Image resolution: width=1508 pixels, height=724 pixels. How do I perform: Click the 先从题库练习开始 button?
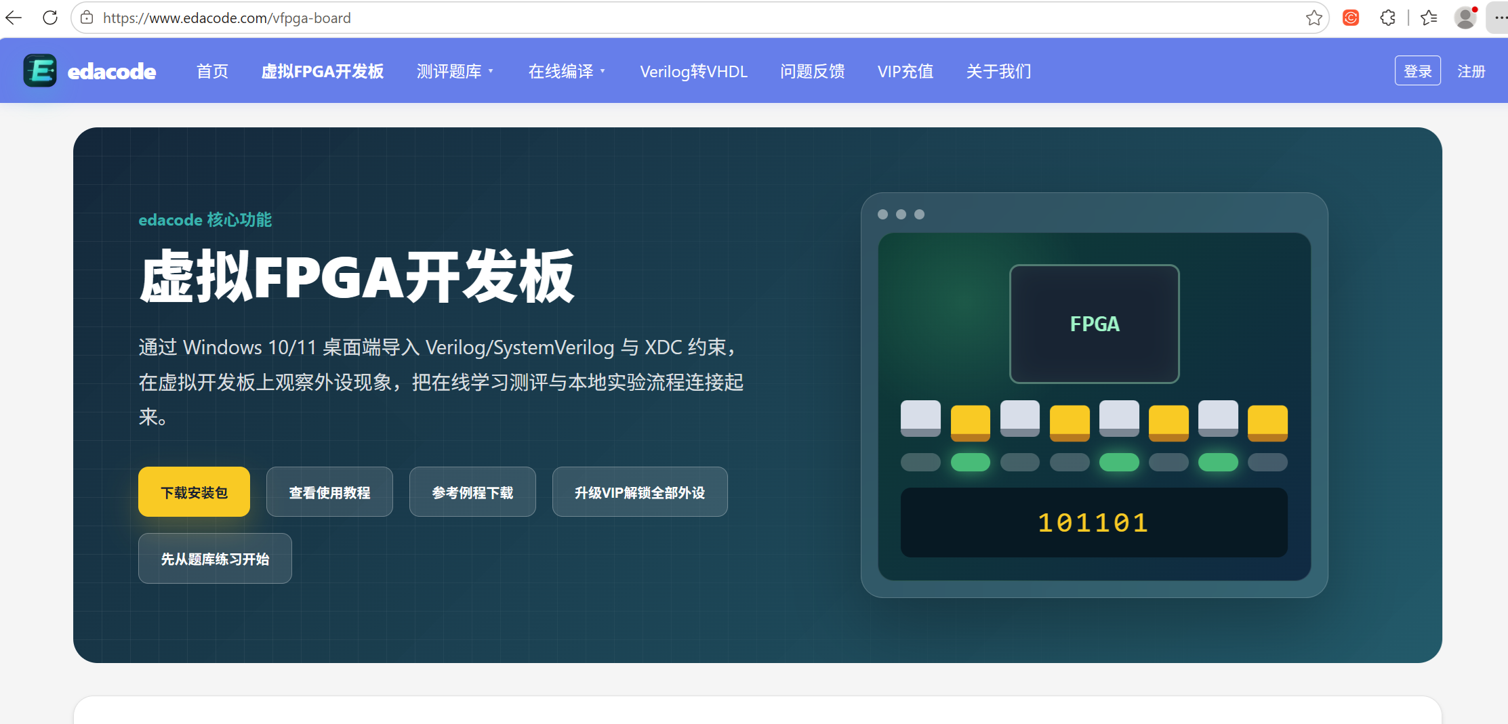(x=215, y=558)
